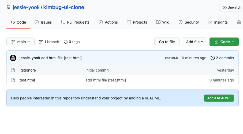Go to the Wiki tab

163,22
